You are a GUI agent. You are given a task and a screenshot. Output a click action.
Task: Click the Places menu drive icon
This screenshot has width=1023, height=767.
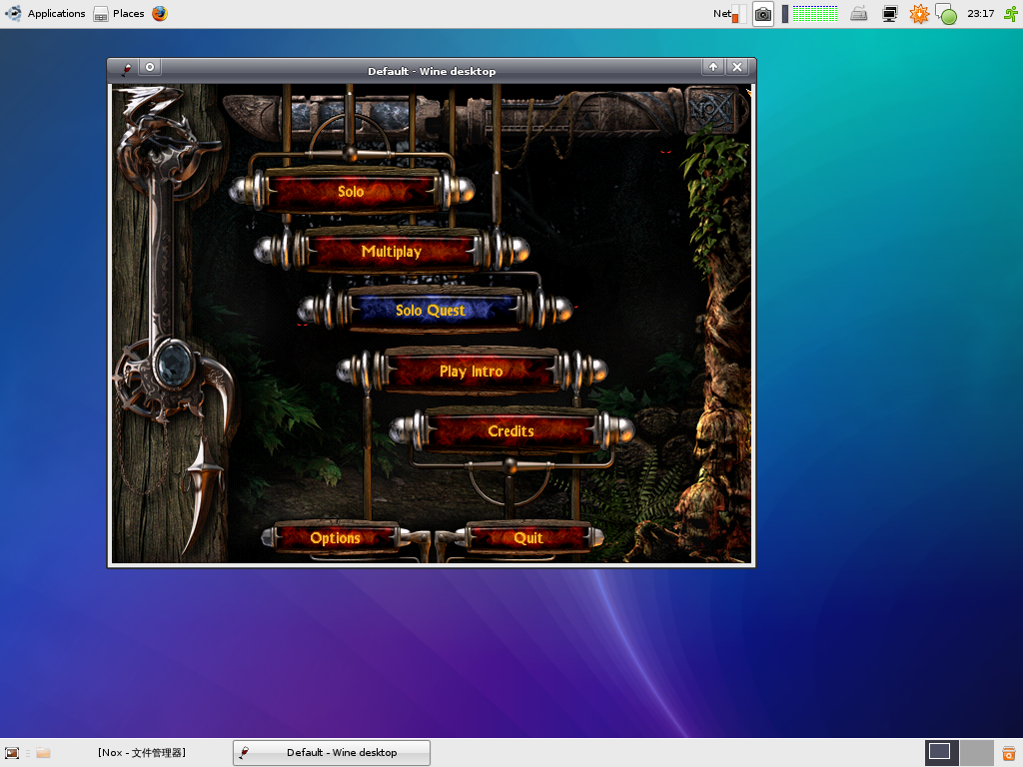point(101,14)
